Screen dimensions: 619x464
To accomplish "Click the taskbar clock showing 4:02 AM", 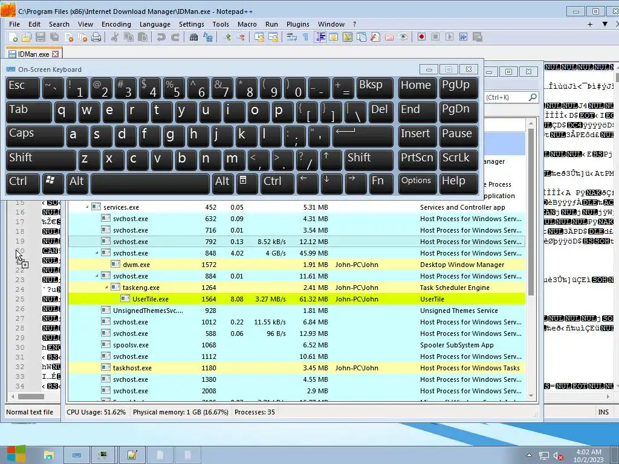I will point(589,456).
